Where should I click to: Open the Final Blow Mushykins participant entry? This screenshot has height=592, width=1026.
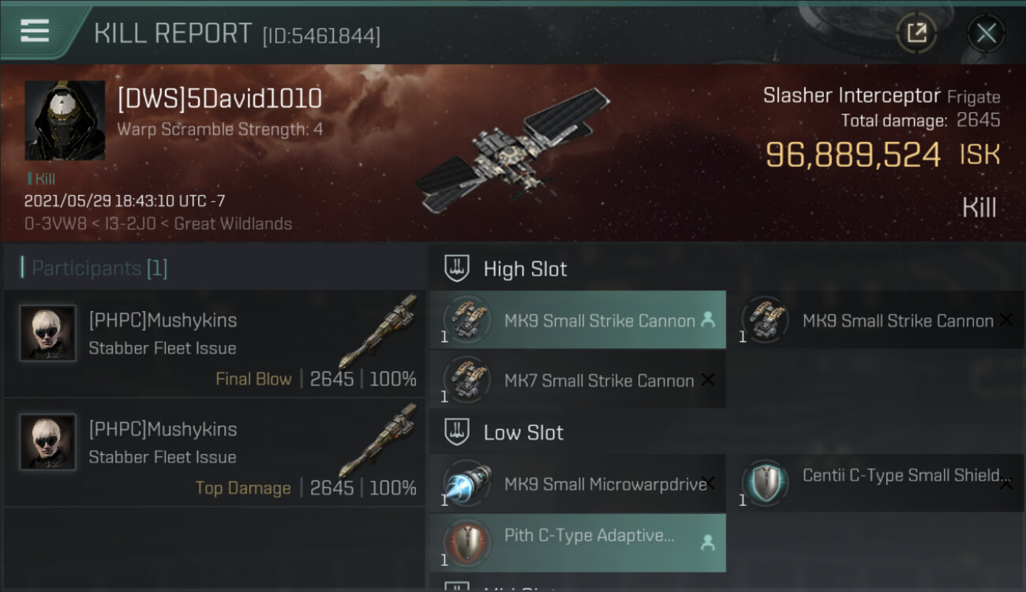pyautogui.click(x=214, y=343)
